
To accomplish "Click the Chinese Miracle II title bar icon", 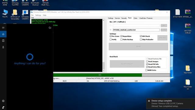I will (x=32, y=12).
